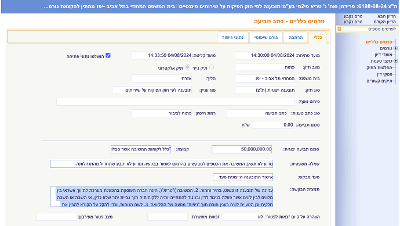Viewport: 400px width, 226px height.
Task: Open פרטים כלליים in the sidebar
Action: [x=379, y=42]
